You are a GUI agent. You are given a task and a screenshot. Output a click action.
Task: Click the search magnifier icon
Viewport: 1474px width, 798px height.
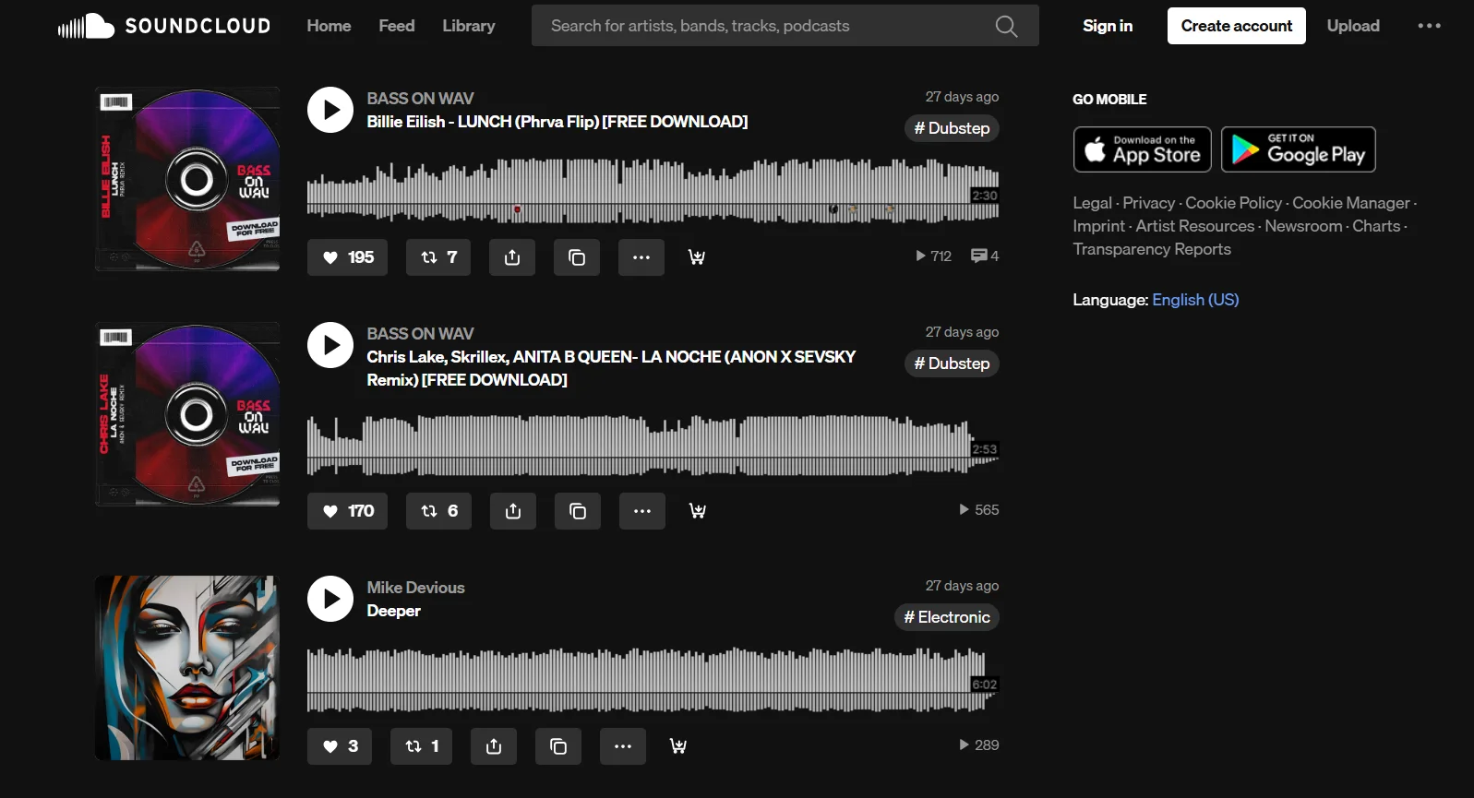point(1006,26)
